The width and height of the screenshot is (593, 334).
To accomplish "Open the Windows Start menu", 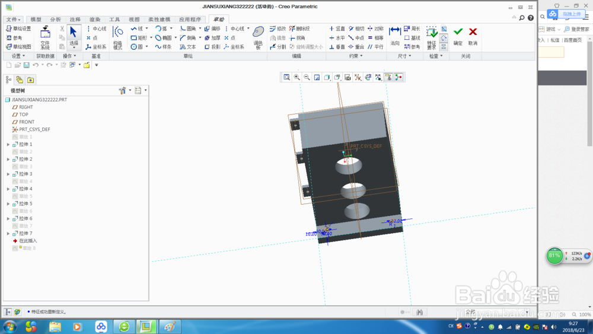I will point(9,327).
